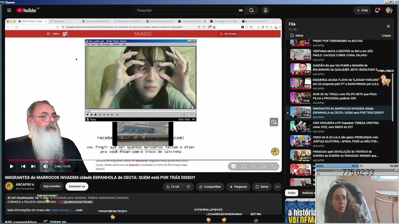This screenshot has width=399, height=224.
Task: Expand the description with ...mais
Action: point(78,210)
